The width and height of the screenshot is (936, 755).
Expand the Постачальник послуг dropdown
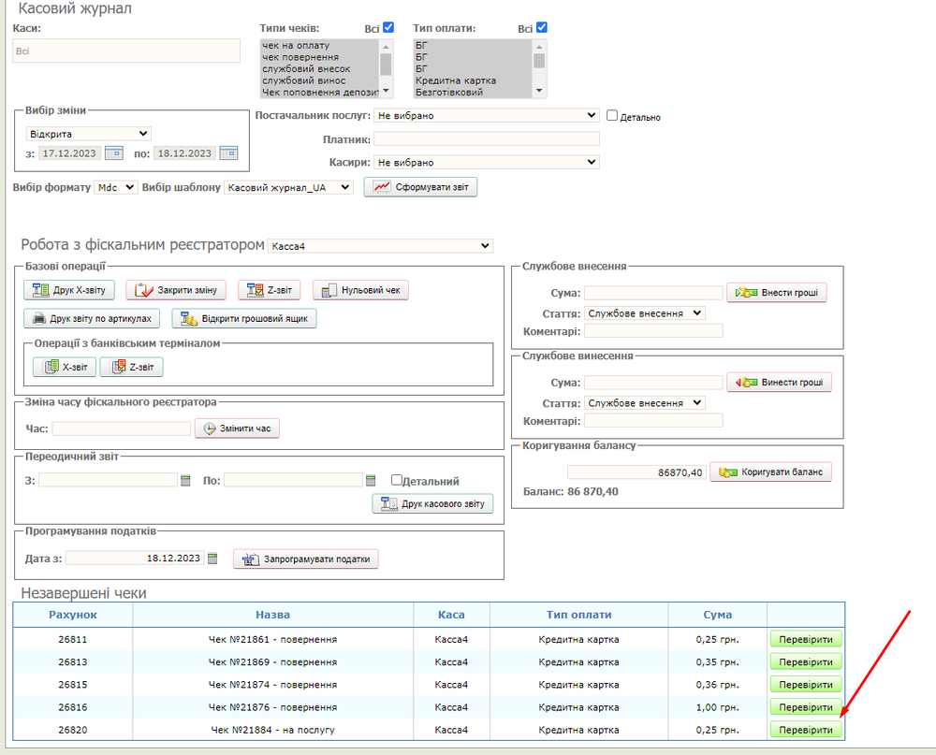[486, 116]
